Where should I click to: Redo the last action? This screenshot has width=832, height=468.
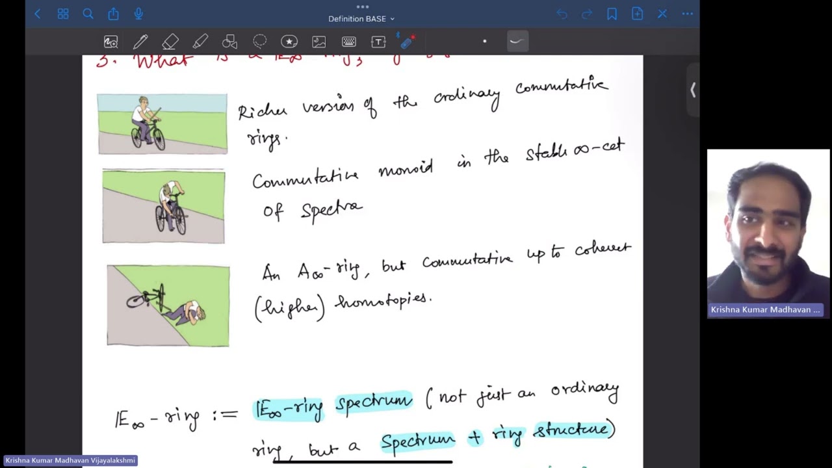point(587,14)
